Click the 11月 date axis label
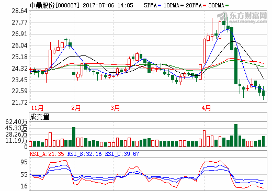 [37, 108]
